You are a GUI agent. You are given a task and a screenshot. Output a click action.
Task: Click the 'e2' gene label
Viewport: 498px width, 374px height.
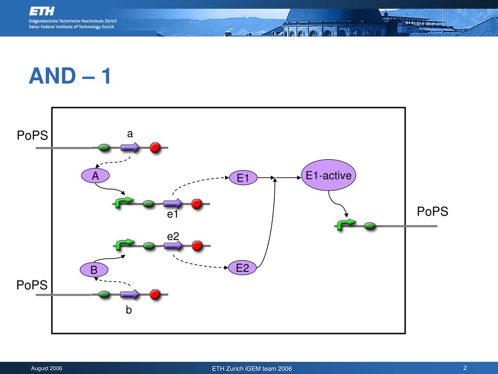point(173,236)
